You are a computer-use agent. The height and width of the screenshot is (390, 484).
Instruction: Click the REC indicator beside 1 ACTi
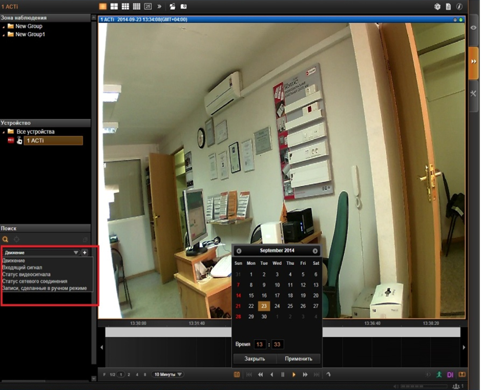pos(11,140)
